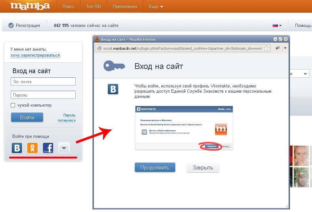This screenshot has width=312, height=212.
Task: Click the Firefox icon in popup title bar
Action: (97, 39)
